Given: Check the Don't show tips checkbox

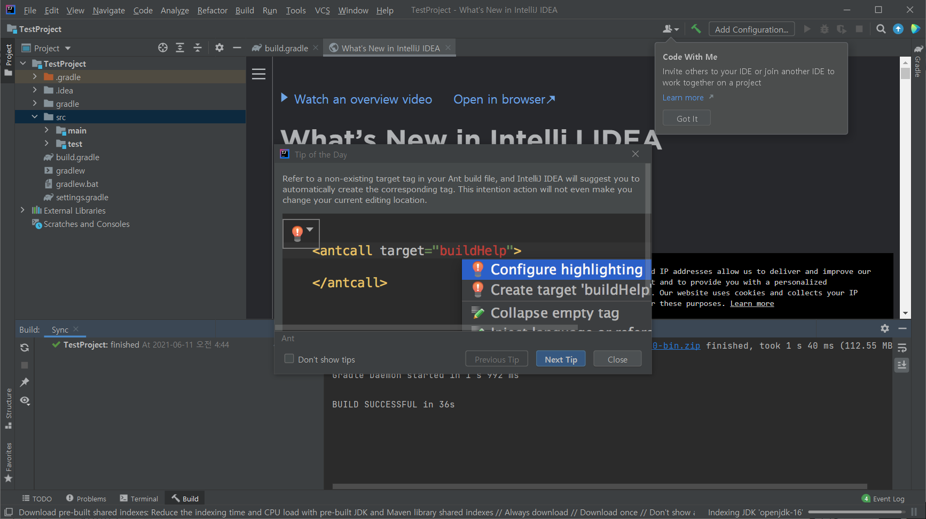Looking at the screenshot, I should click(289, 359).
